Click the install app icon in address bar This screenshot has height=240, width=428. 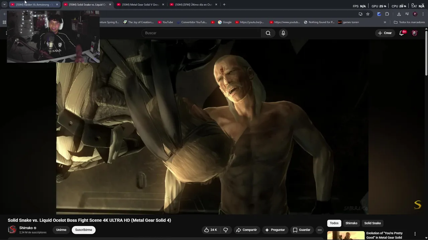[360, 14]
